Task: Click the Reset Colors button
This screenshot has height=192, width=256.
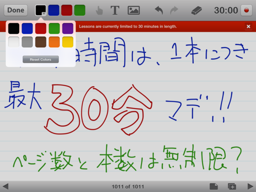Action: pos(41,59)
